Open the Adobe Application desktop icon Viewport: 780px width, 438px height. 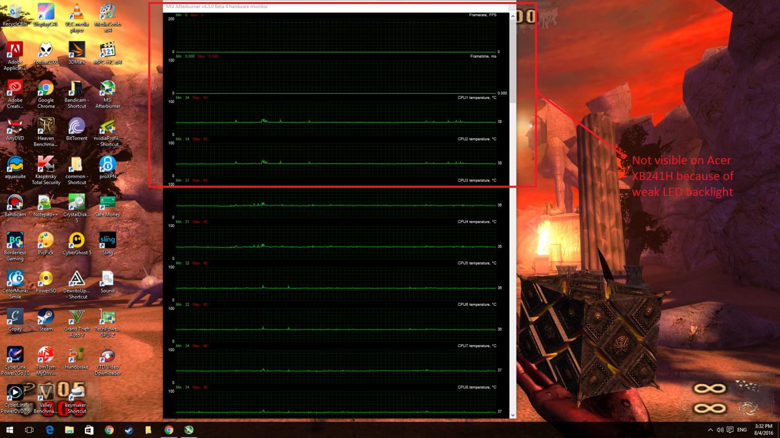tap(15, 56)
